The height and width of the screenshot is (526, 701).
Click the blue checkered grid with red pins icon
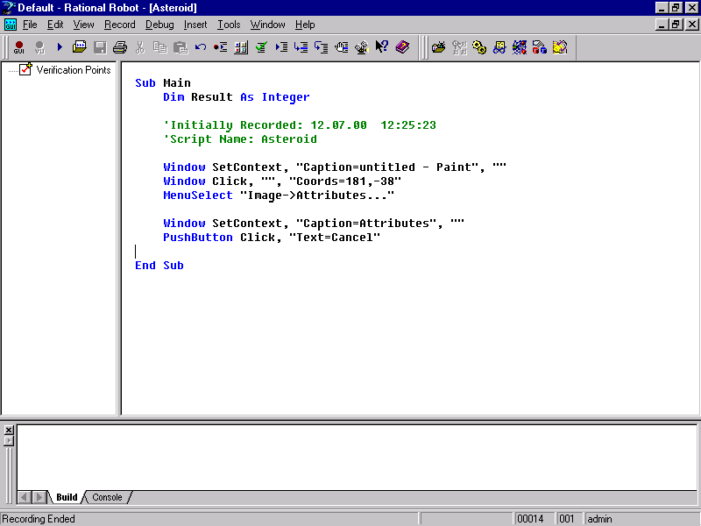[520, 47]
